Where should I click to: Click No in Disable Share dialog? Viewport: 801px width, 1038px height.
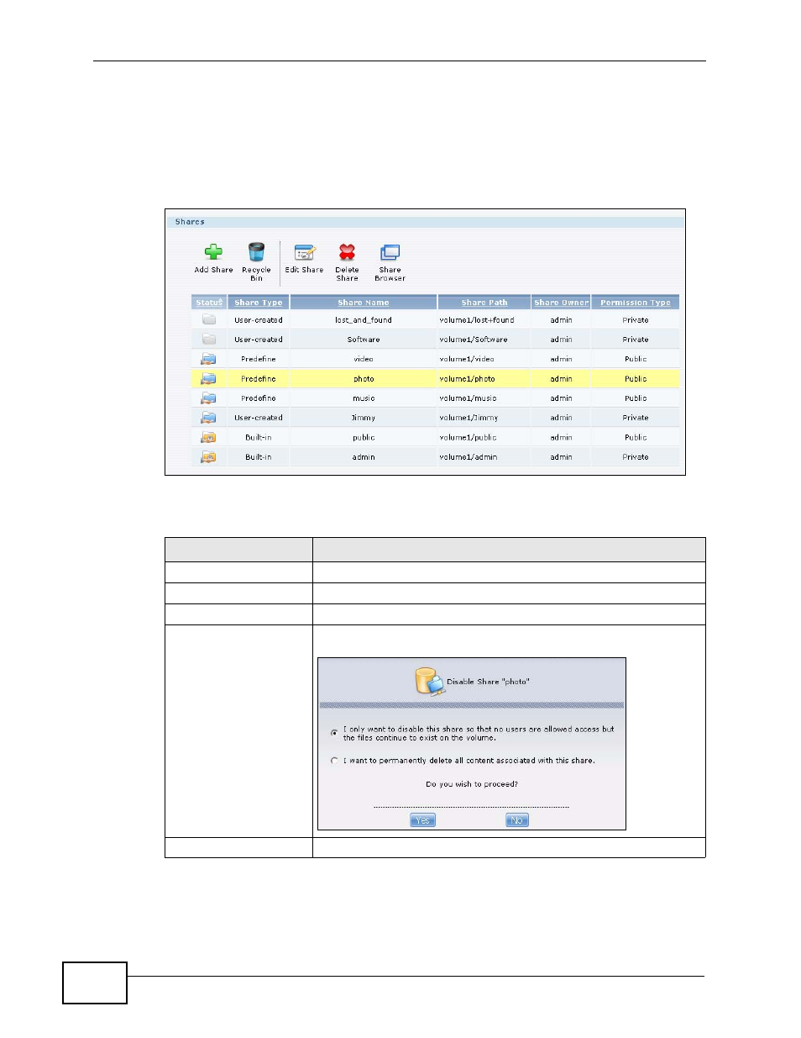pos(517,820)
